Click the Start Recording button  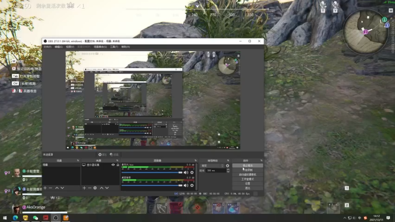click(x=248, y=170)
